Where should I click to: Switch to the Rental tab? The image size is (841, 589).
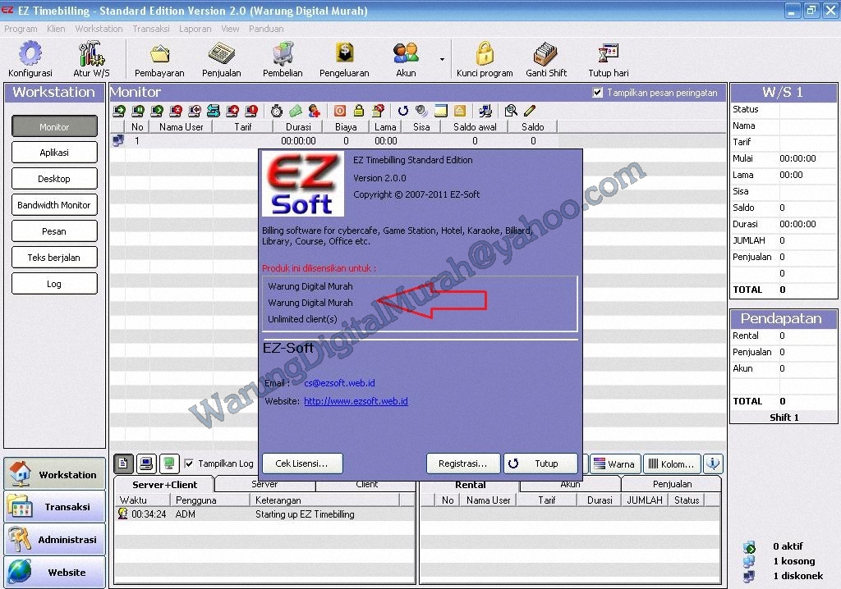[x=471, y=485]
